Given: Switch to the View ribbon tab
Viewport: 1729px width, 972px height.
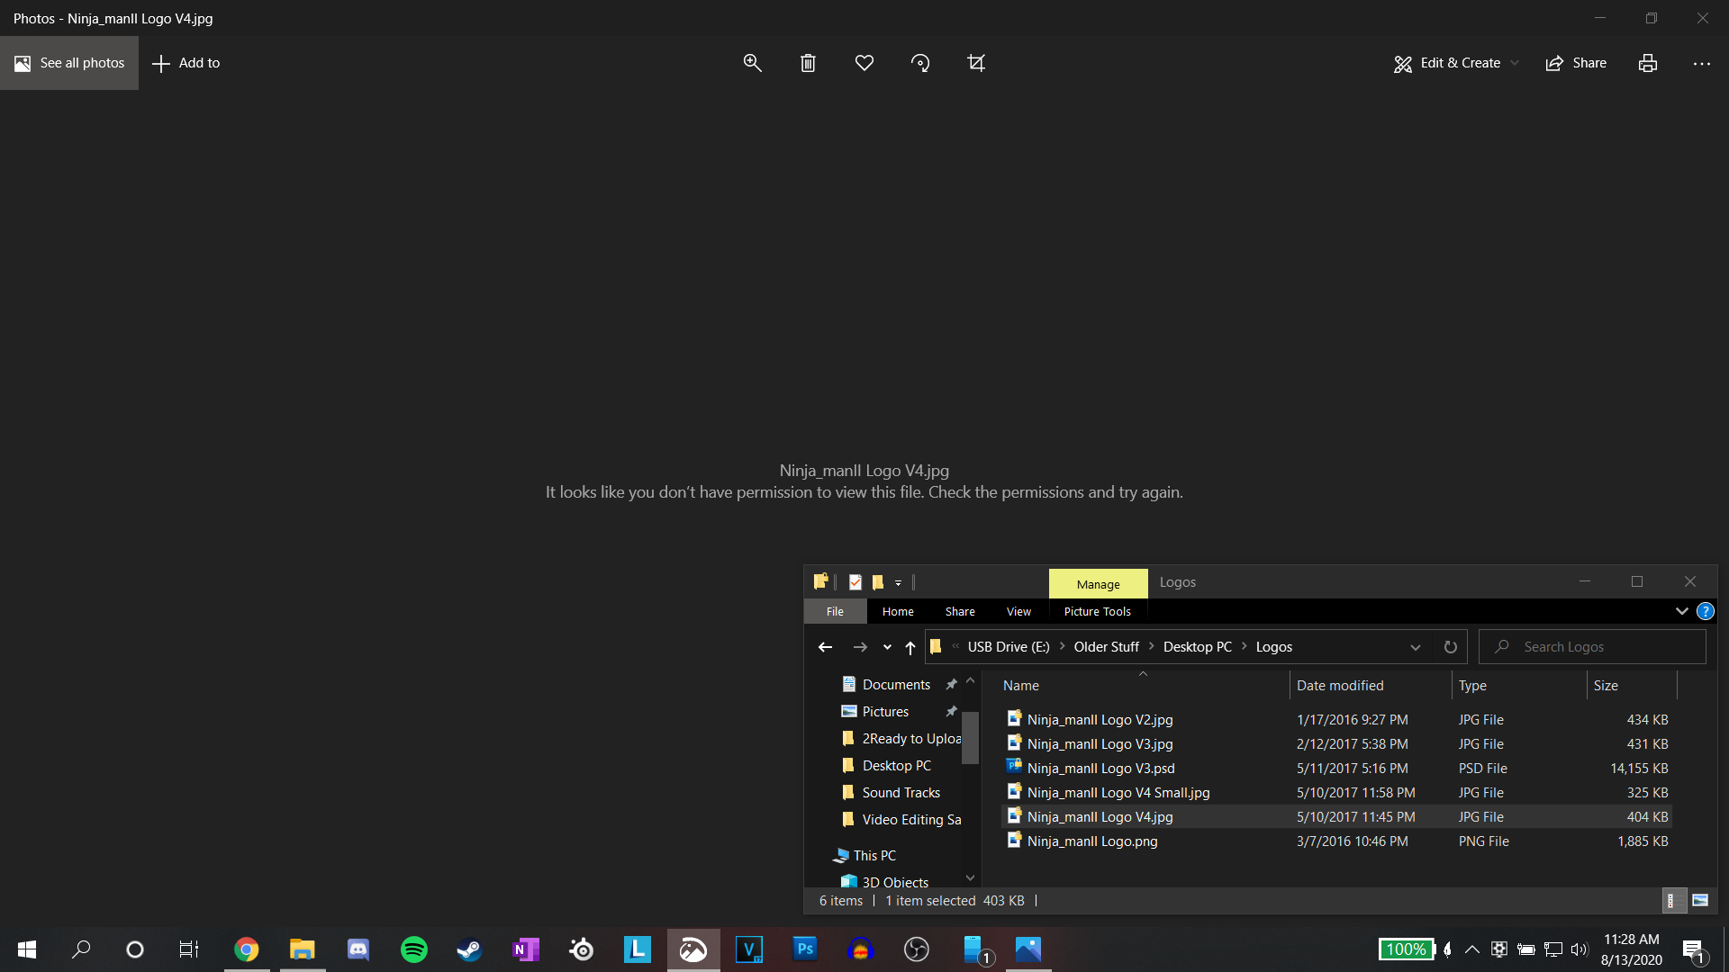Looking at the screenshot, I should click(x=1018, y=611).
